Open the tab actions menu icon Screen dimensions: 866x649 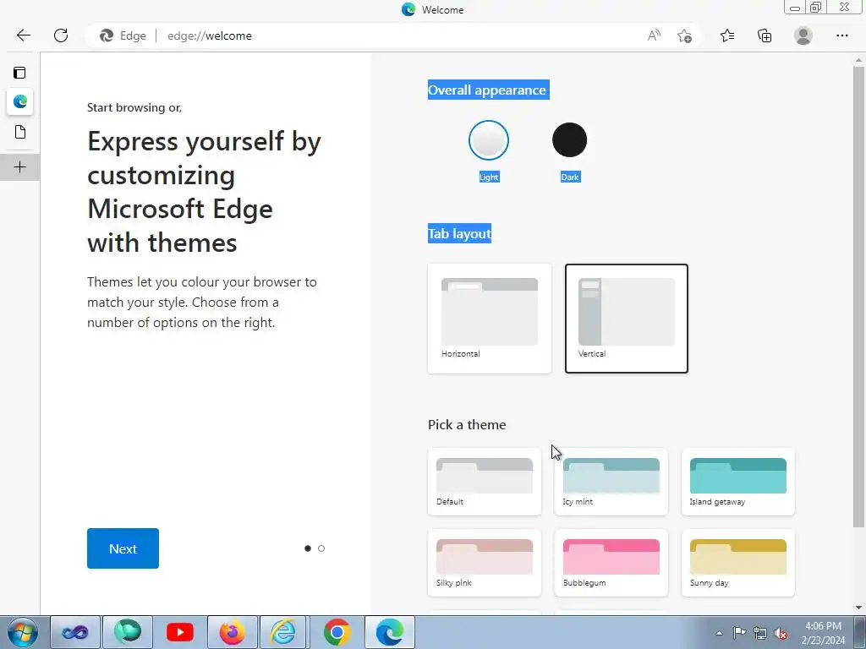[x=20, y=73]
